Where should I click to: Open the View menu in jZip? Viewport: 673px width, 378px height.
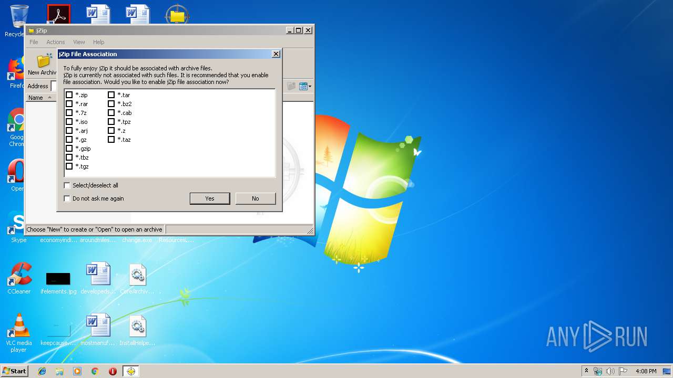click(x=79, y=42)
